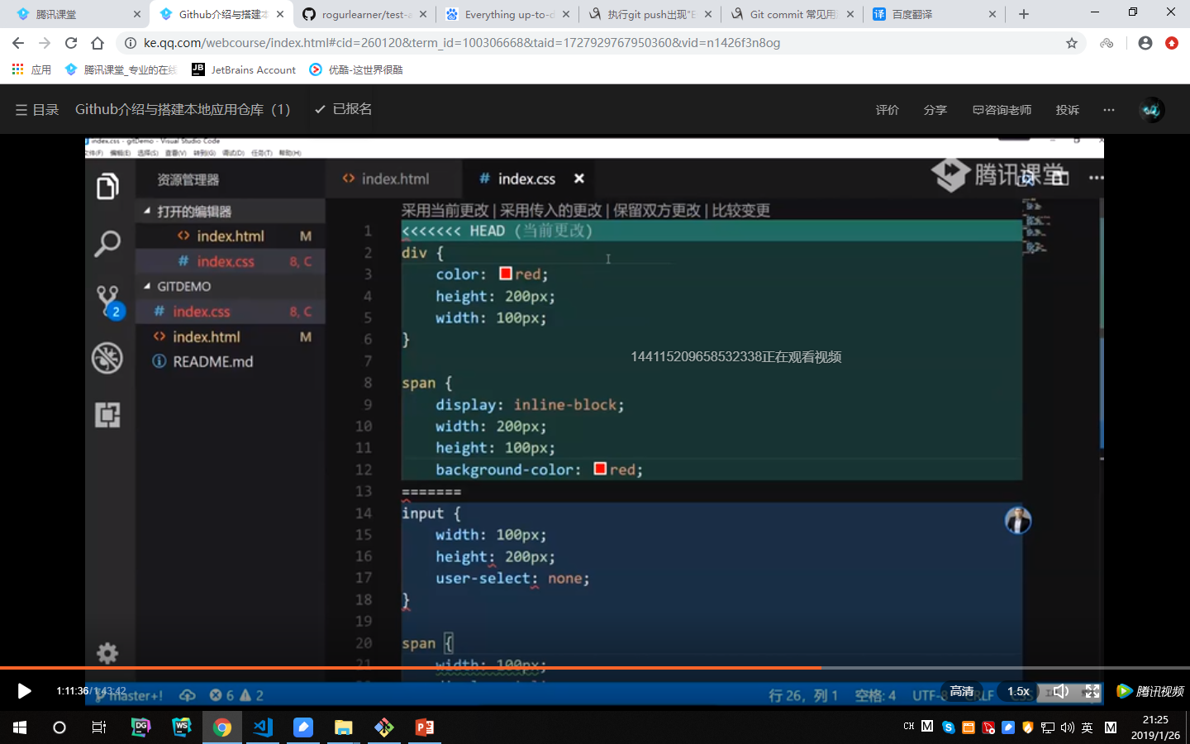Open the browser home page icon
1190x744 pixels.
tap(98, 43)
